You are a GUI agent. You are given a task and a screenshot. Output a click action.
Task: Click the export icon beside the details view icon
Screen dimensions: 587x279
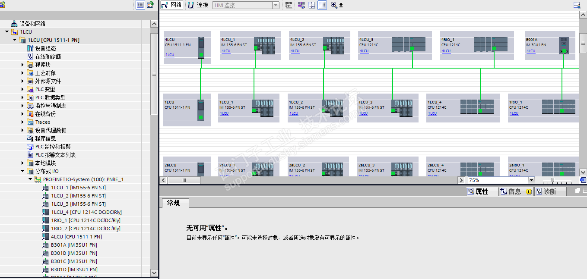[x=150, y=5]
